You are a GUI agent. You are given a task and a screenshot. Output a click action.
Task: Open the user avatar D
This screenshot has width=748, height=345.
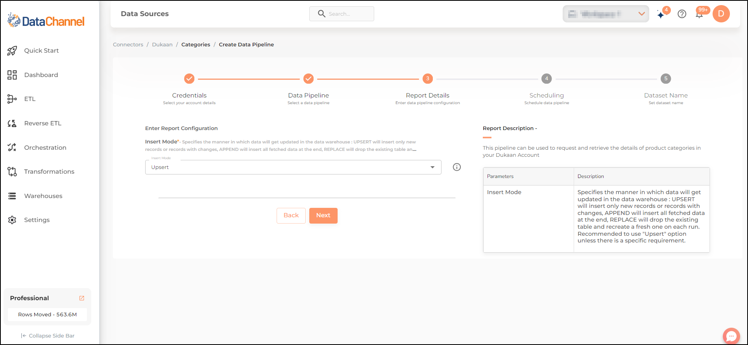[x=721, y=14]
